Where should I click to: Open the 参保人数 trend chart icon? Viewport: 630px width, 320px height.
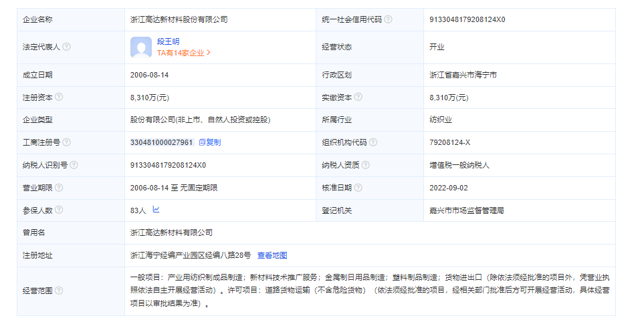156,209
